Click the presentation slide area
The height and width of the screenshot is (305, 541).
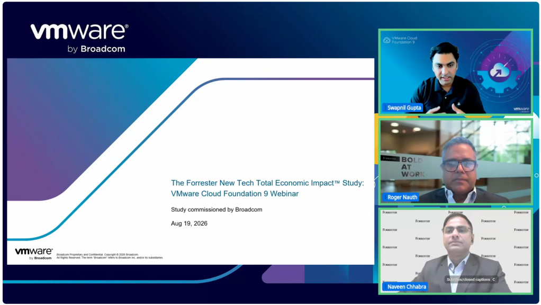[191, 161]
